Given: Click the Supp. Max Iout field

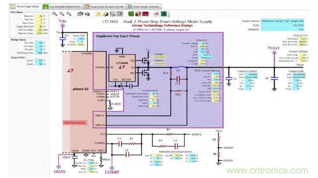Looking at the screenshot, I should click(x=39, y=26).
